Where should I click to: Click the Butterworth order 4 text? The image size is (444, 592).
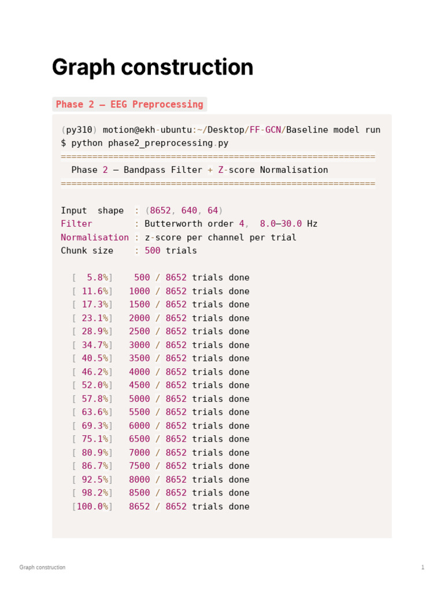point(194,224)
